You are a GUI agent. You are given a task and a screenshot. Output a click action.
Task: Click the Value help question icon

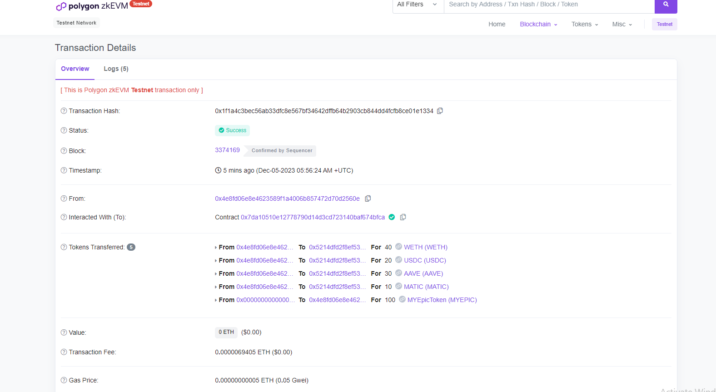pyautogui.click(x=64, y=332)
